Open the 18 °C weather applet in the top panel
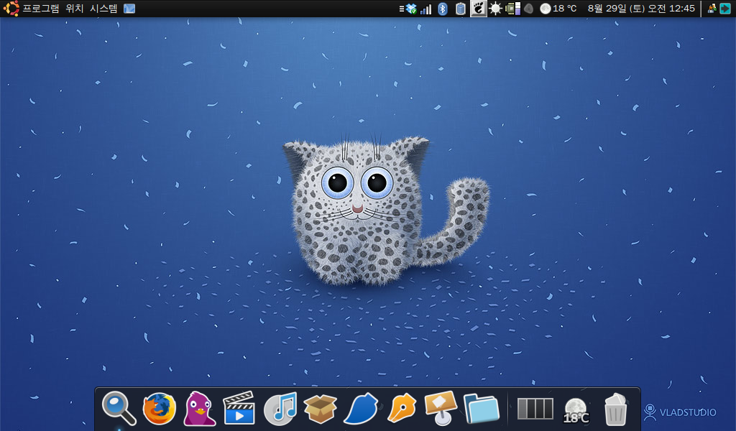The width and height of the screenshot is (736, 431). pos(558,9)
